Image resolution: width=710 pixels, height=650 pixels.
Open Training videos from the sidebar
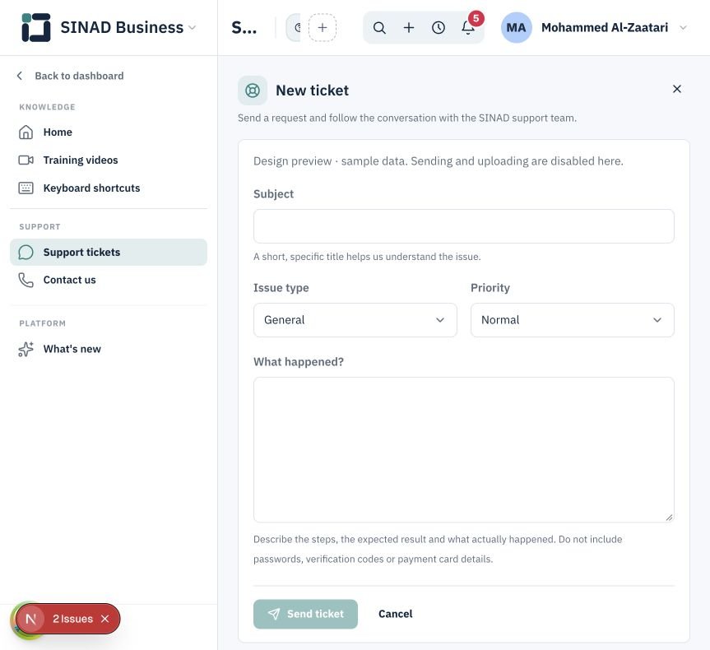pyautogui.click(x=109, y=160)
